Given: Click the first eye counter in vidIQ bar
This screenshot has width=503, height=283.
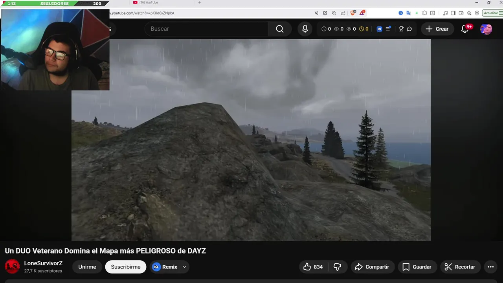Looking at the screenshot, I should (x=339, y=29).
